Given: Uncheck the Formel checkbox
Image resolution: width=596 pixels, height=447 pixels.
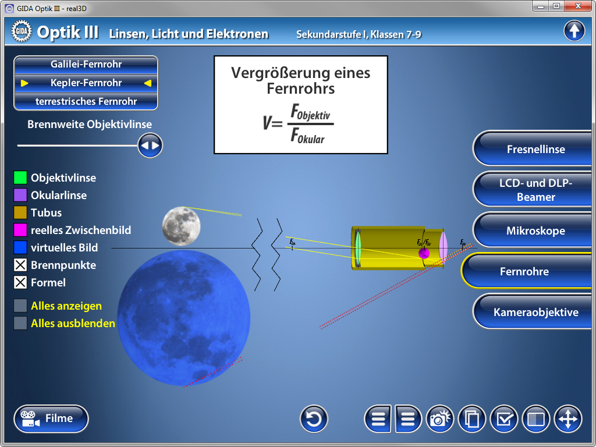Looking at the screenshot, I should coord(20,283).
